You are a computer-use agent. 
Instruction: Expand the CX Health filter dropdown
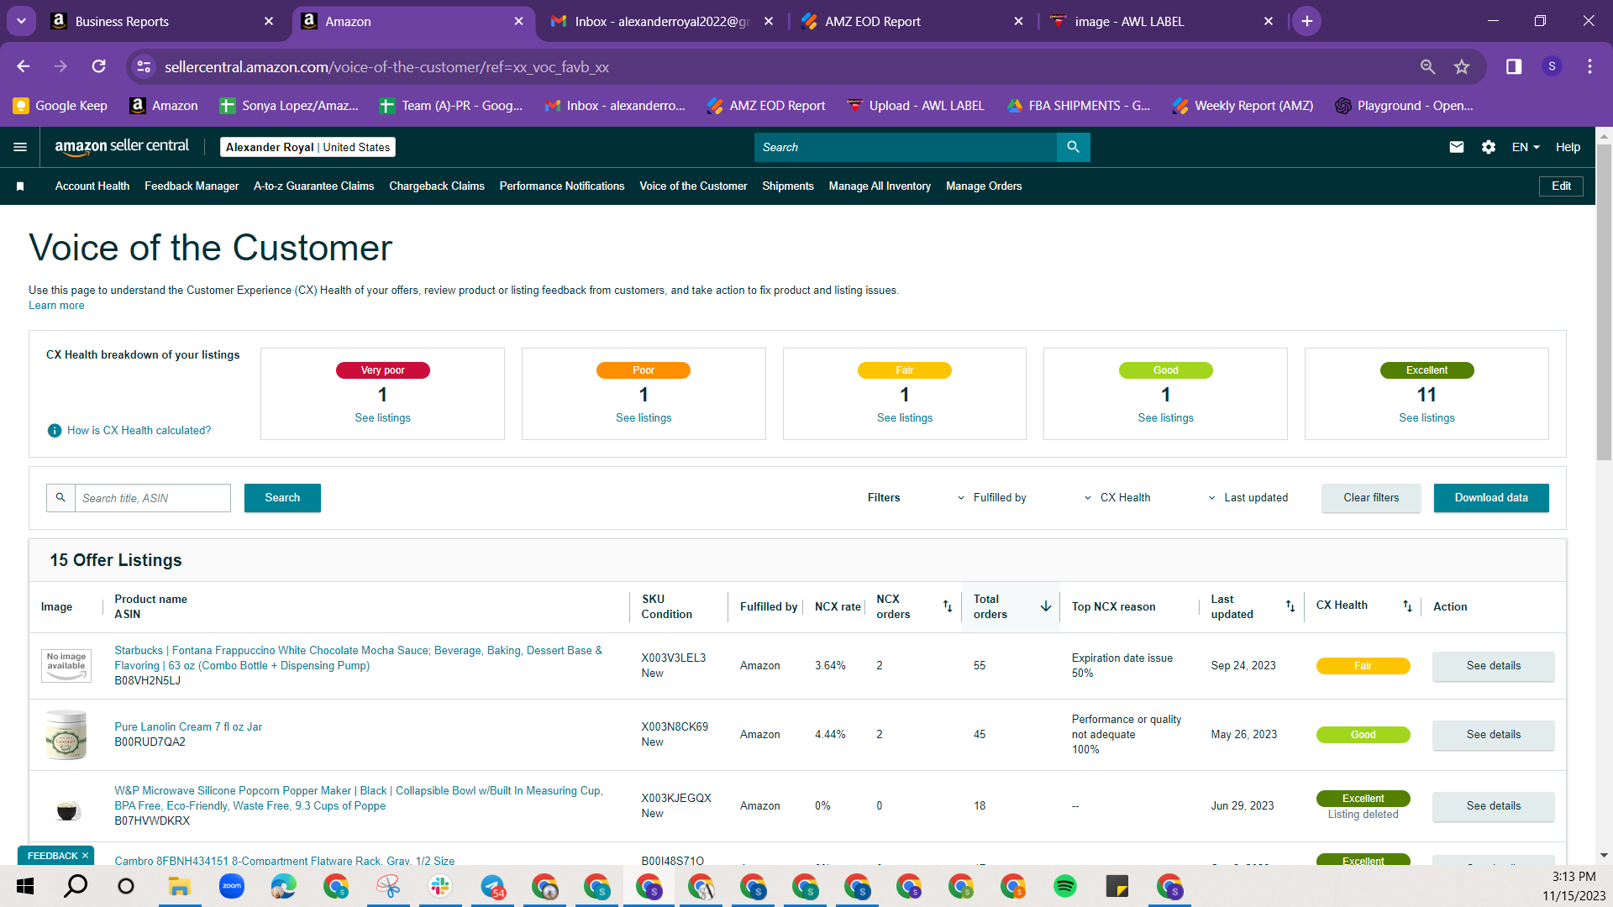tap(1117, 498)
